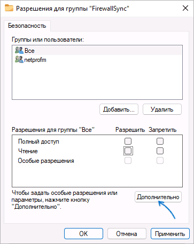Remove selected group with Удалить
Viewport: 194px width, 244px height.
point(162,109)
